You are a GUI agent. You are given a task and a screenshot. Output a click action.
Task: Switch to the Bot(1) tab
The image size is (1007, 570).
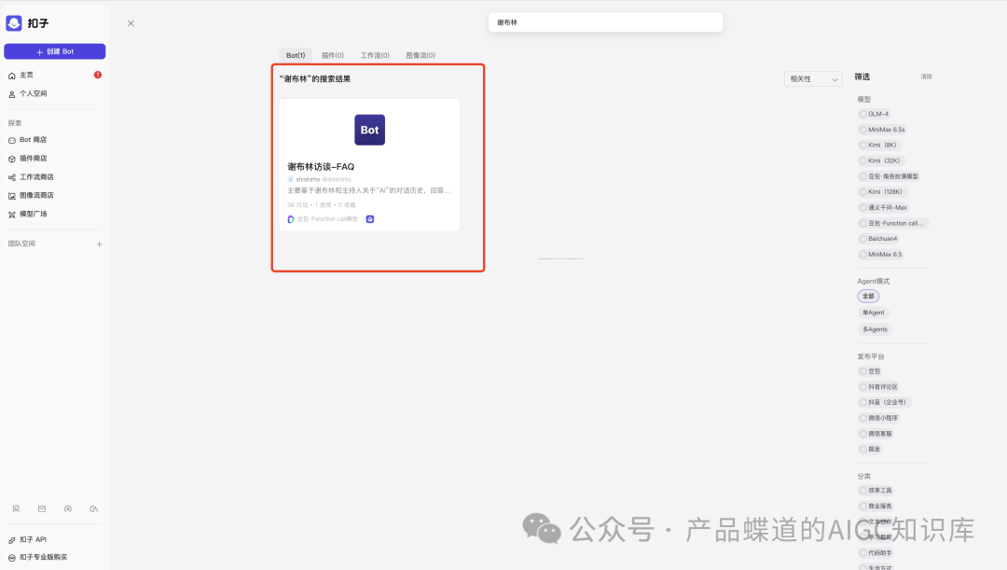coord(296,55)
